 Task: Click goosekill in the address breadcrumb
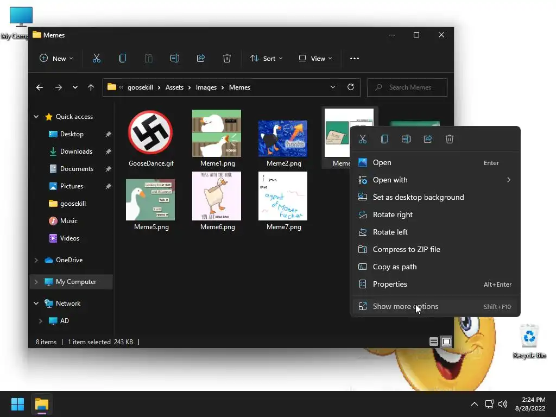141,87
